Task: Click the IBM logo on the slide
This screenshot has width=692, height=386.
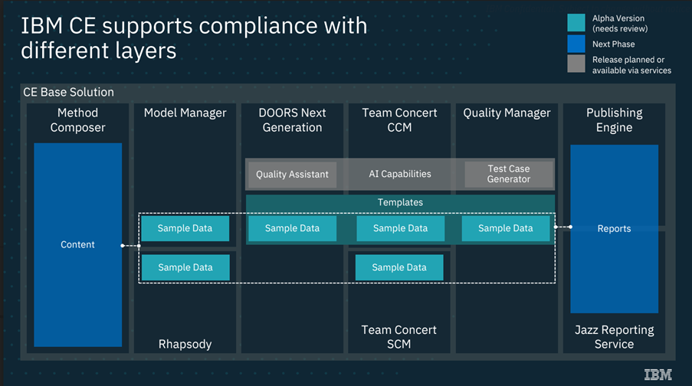Action: 658,375
